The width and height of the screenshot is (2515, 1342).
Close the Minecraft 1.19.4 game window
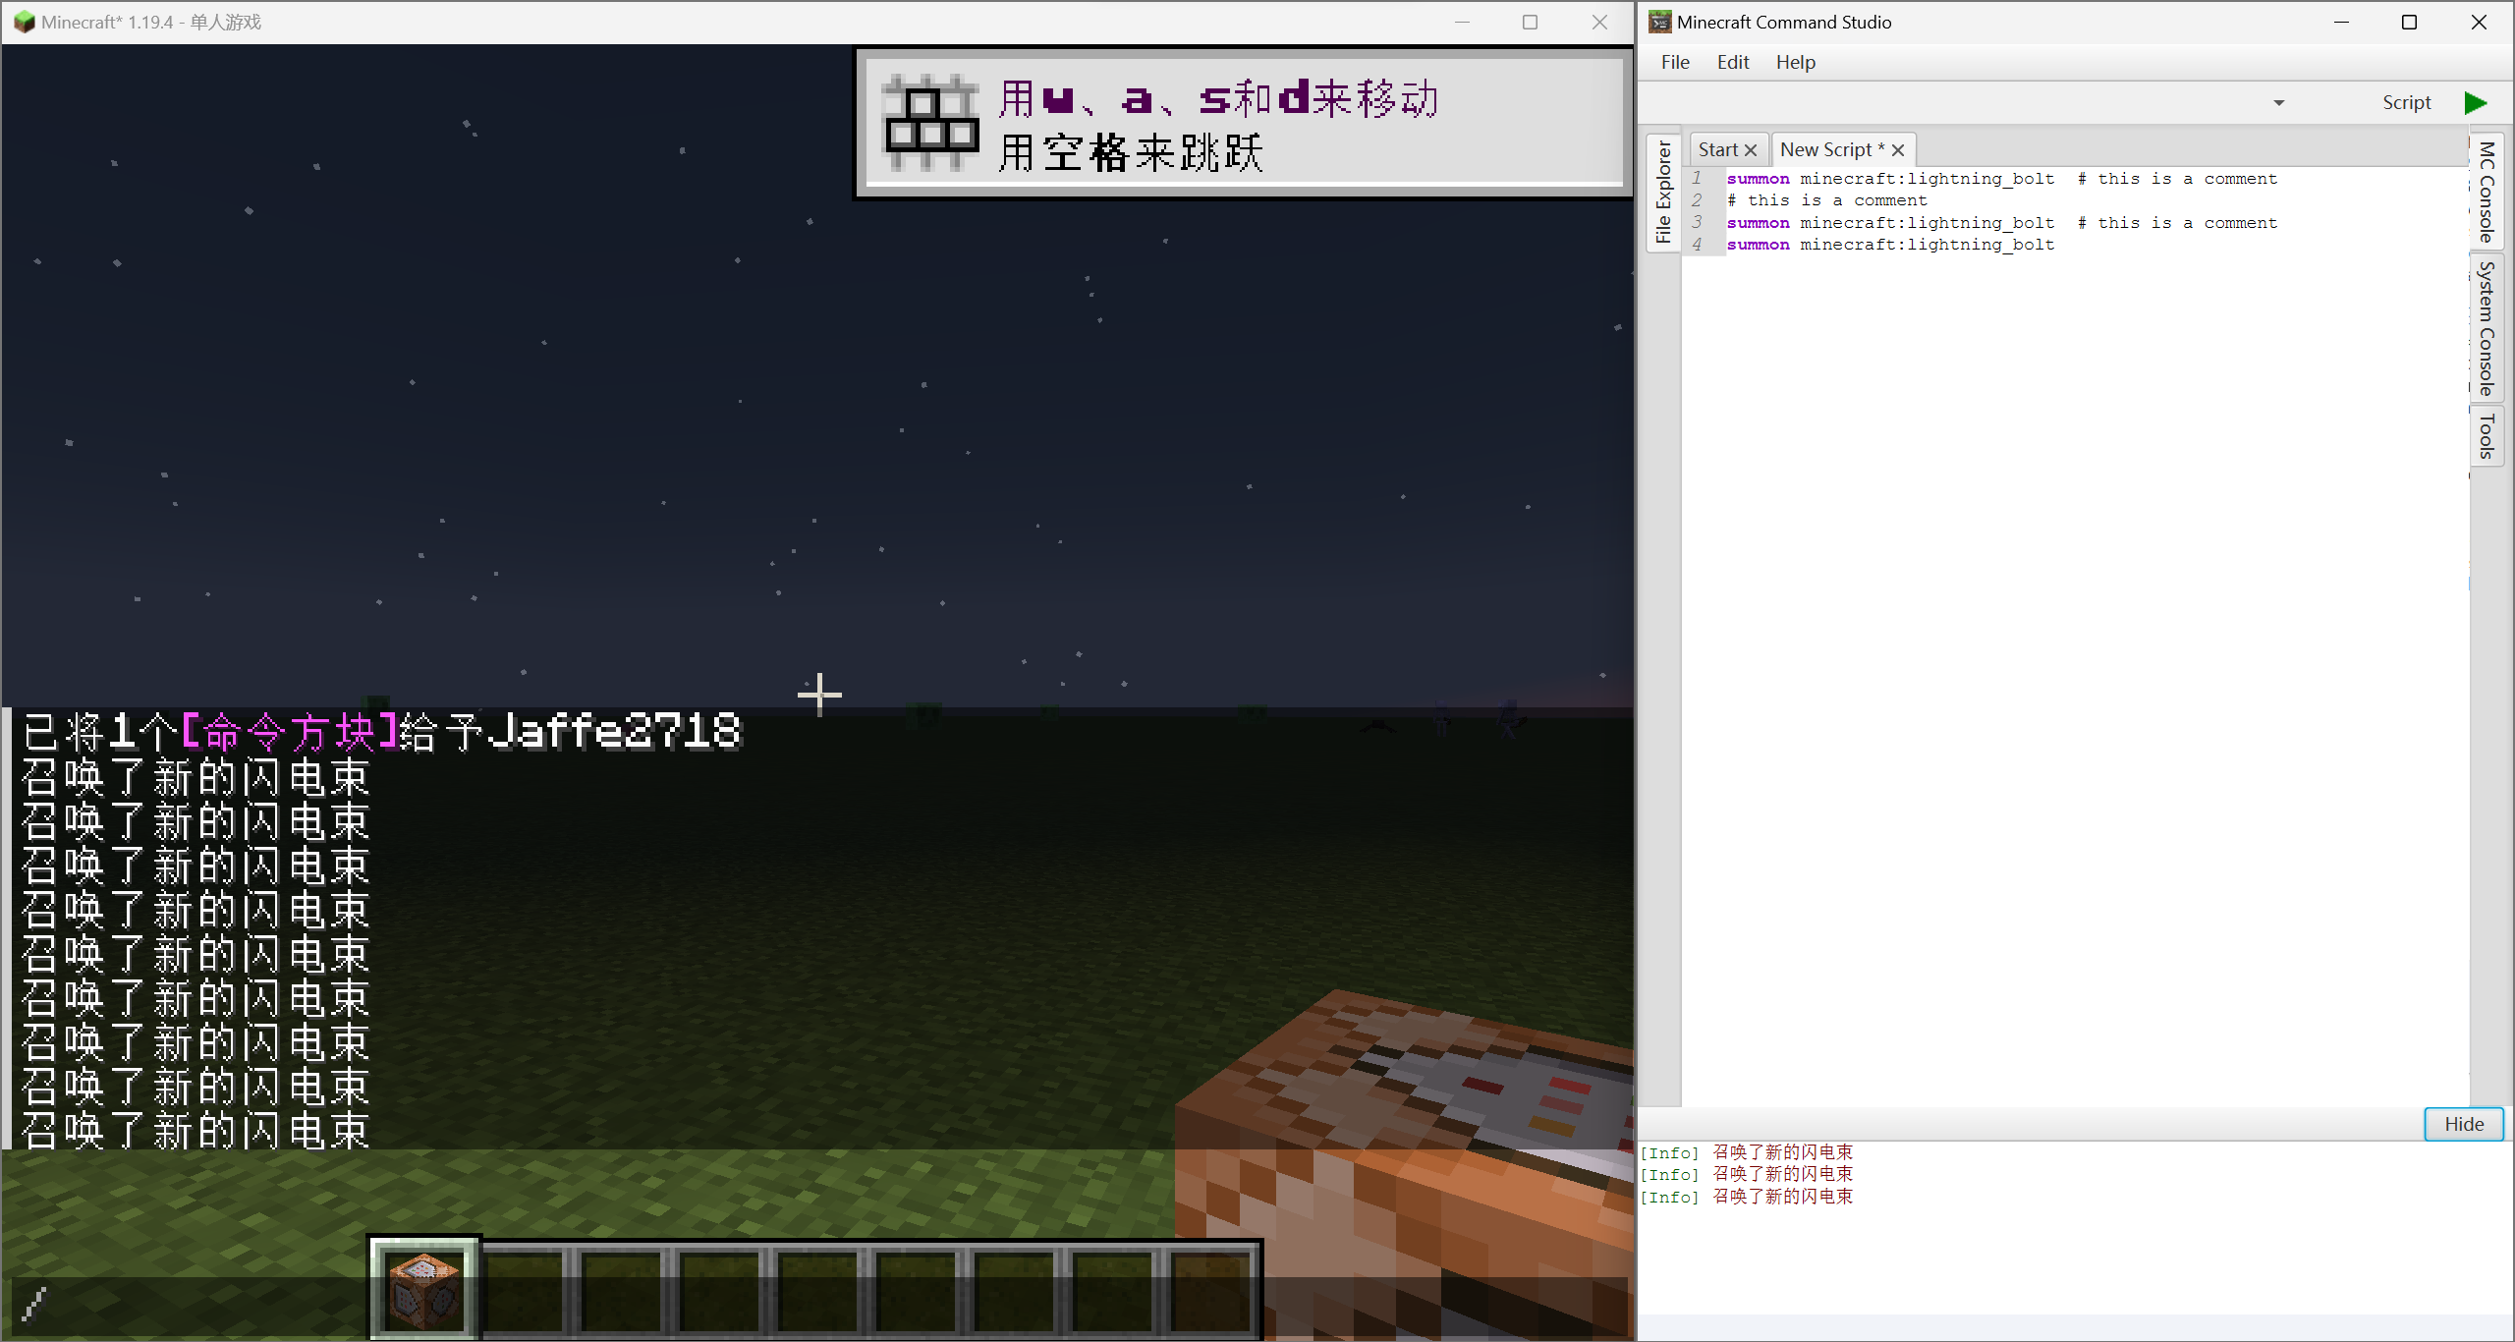point(1599,22)
